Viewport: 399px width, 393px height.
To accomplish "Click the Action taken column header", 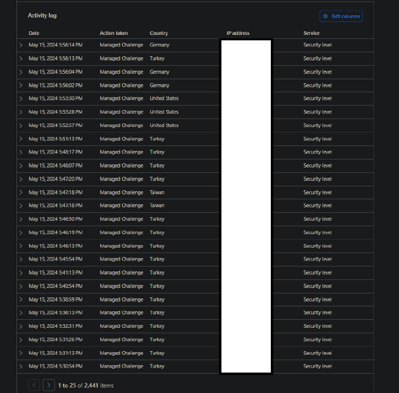I will click(114, 33).
